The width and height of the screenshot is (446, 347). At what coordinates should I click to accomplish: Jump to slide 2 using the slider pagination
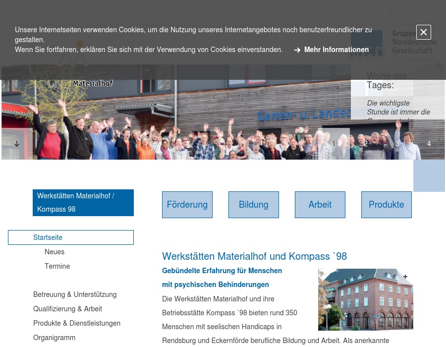(x=366, y=143)
